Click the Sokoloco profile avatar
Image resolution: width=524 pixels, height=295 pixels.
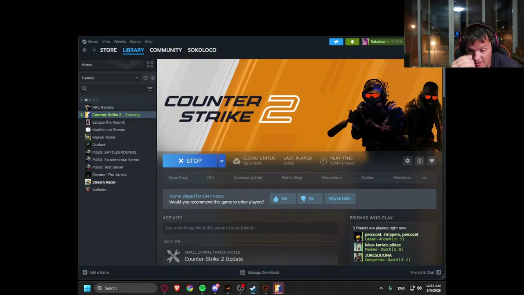click(365, 42)
